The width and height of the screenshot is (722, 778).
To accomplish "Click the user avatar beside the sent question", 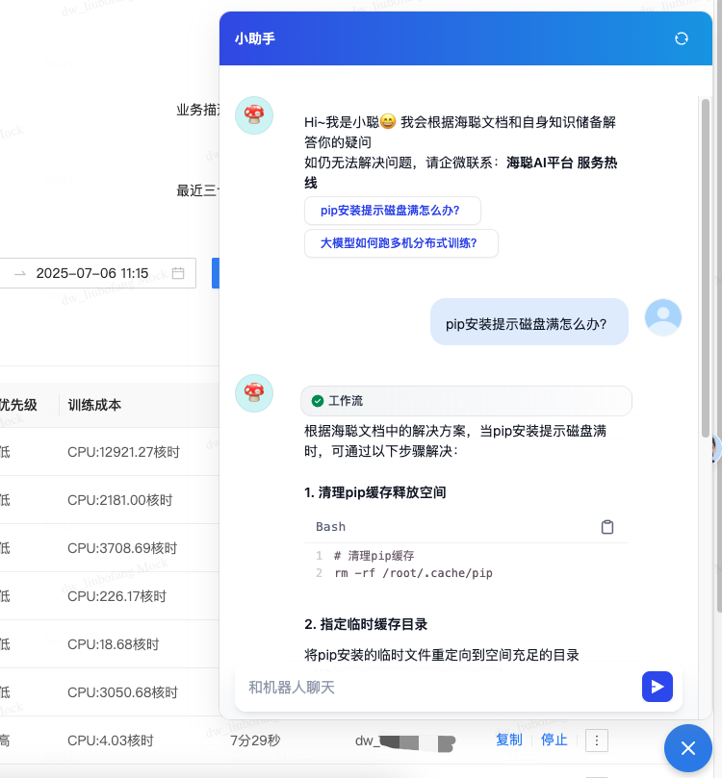I will tap(662, 317).
